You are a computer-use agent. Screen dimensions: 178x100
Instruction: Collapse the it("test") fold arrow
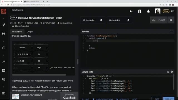(85, 78)
